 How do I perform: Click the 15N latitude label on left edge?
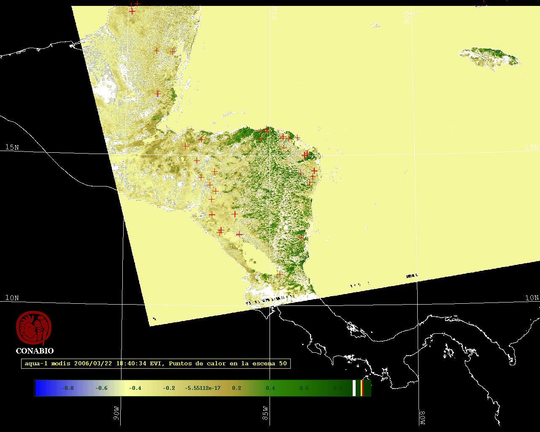pyautogui.click(x=12, y=147)
